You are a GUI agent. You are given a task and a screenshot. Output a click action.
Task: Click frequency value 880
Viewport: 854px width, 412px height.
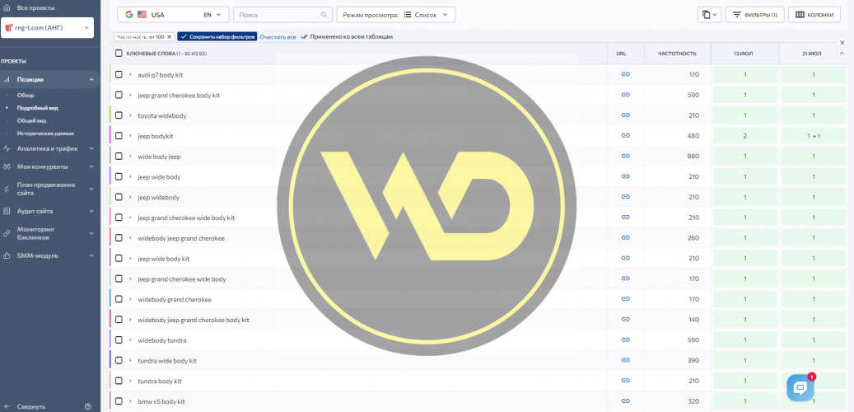pos(693,157)
